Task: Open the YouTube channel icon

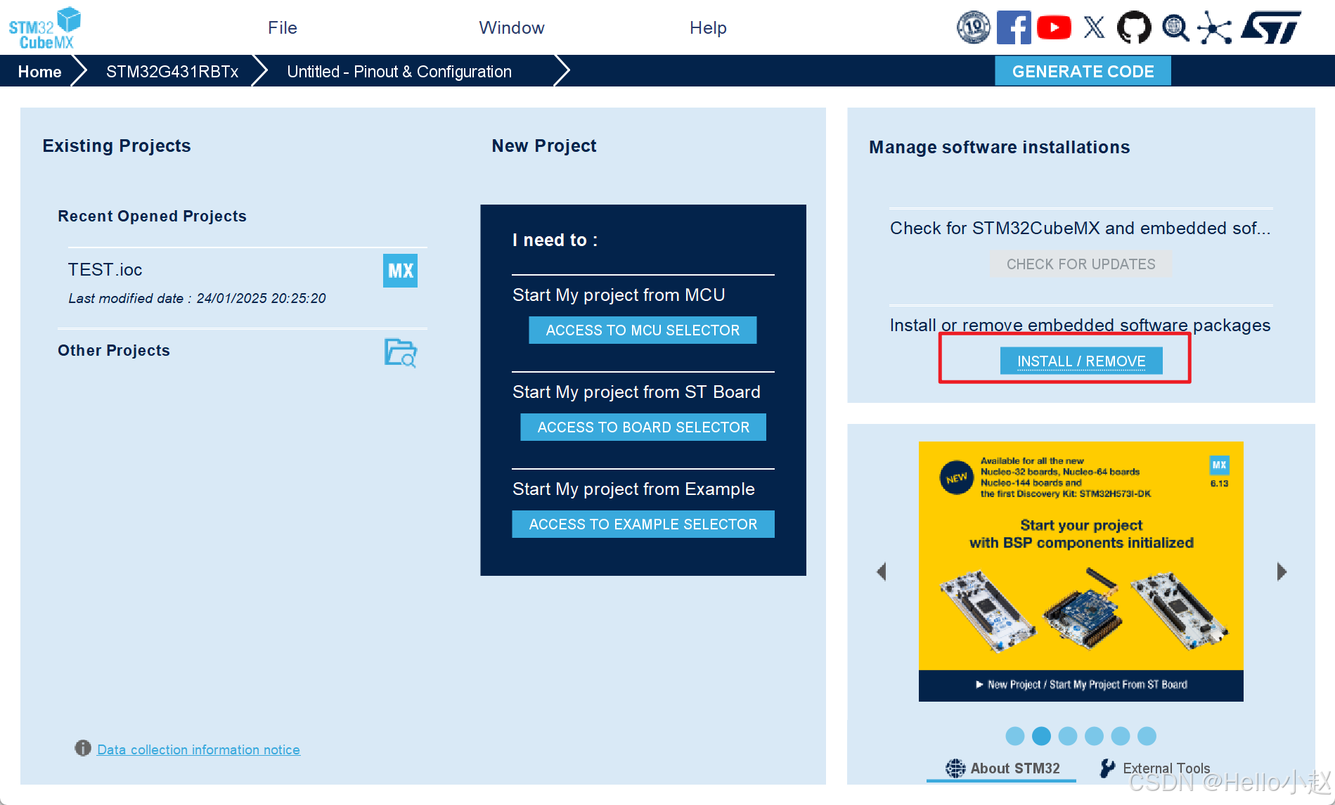Action: 1054,27
